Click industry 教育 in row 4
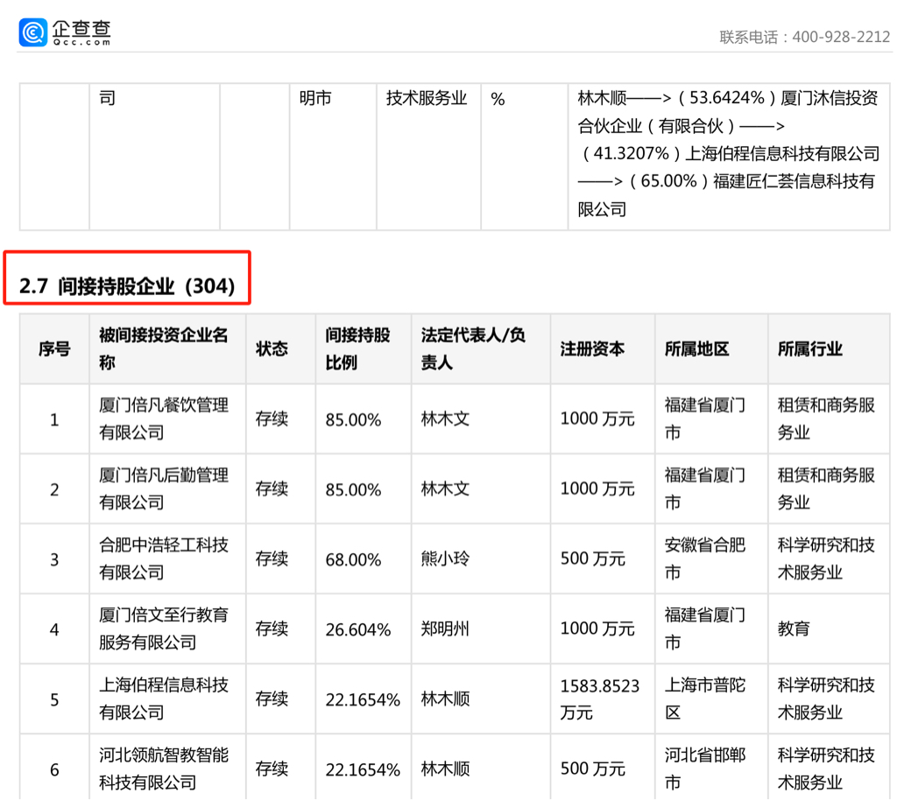Viewport: 897px width, 800px height. pos(794,628)
